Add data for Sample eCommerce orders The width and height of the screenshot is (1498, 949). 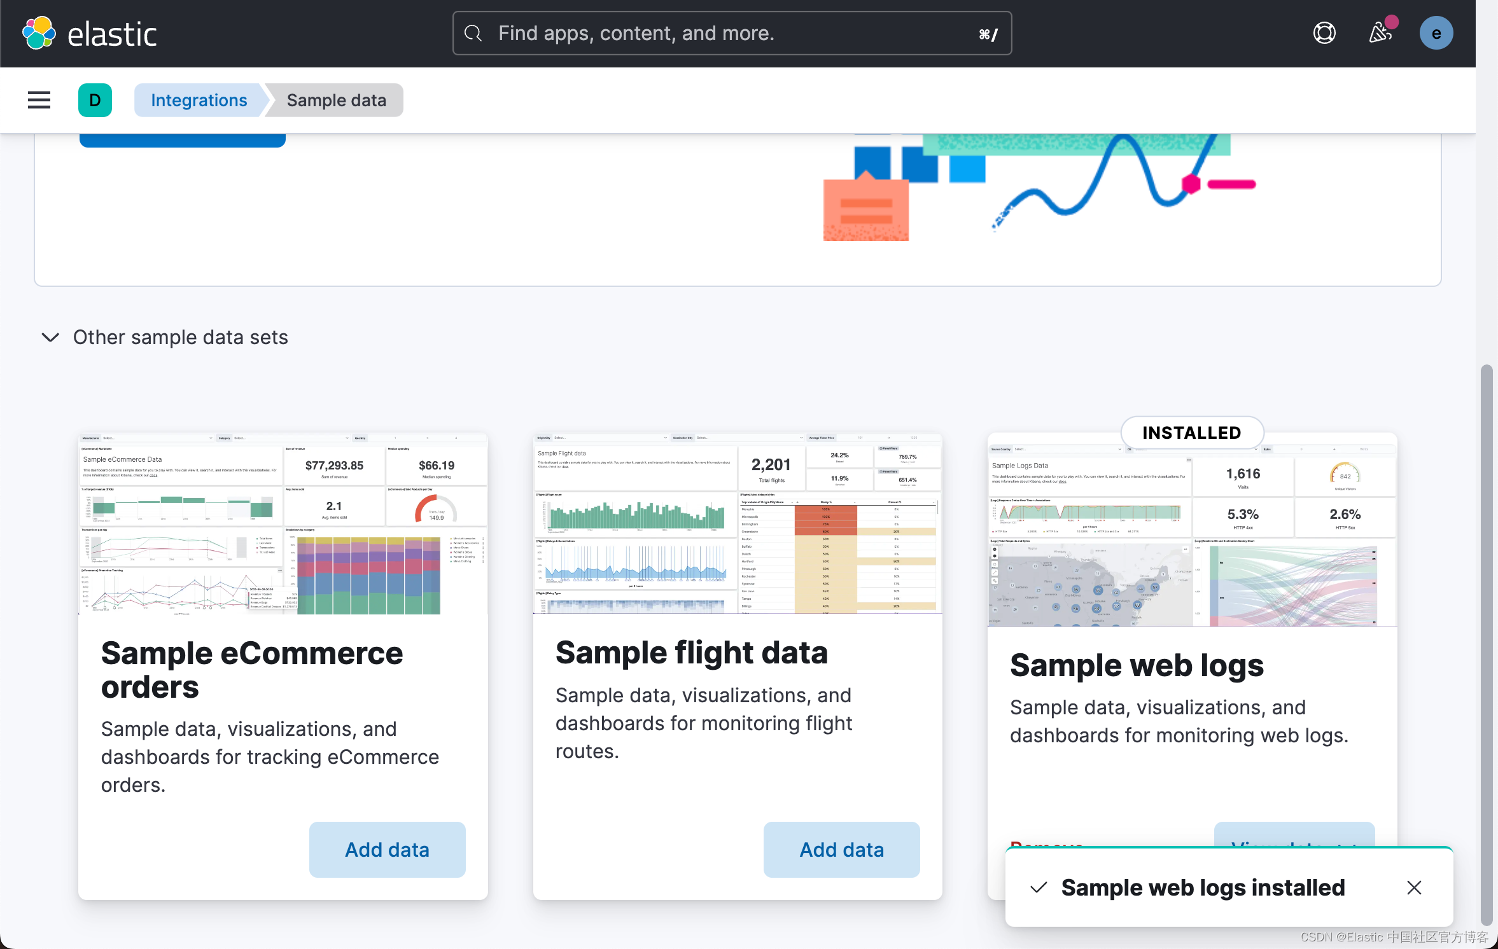[x=387, y=850]
